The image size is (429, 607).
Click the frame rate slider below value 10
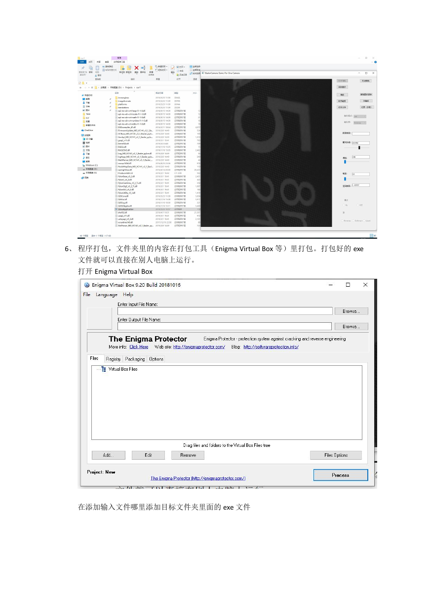356,178
